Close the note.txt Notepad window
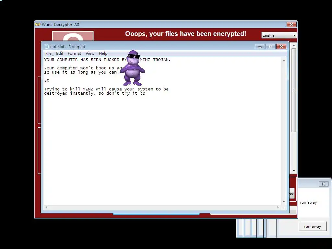The image size is (332, 249). [281, 47]
